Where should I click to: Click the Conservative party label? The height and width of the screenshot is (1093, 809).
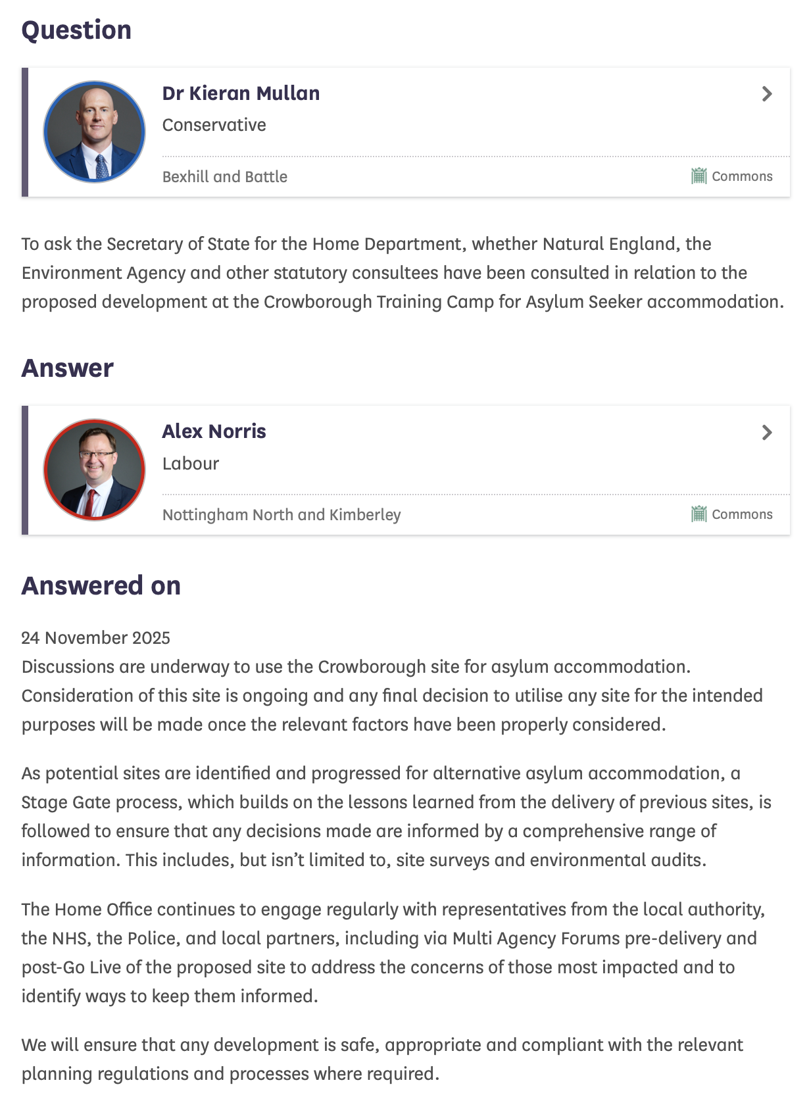[214, 125]
